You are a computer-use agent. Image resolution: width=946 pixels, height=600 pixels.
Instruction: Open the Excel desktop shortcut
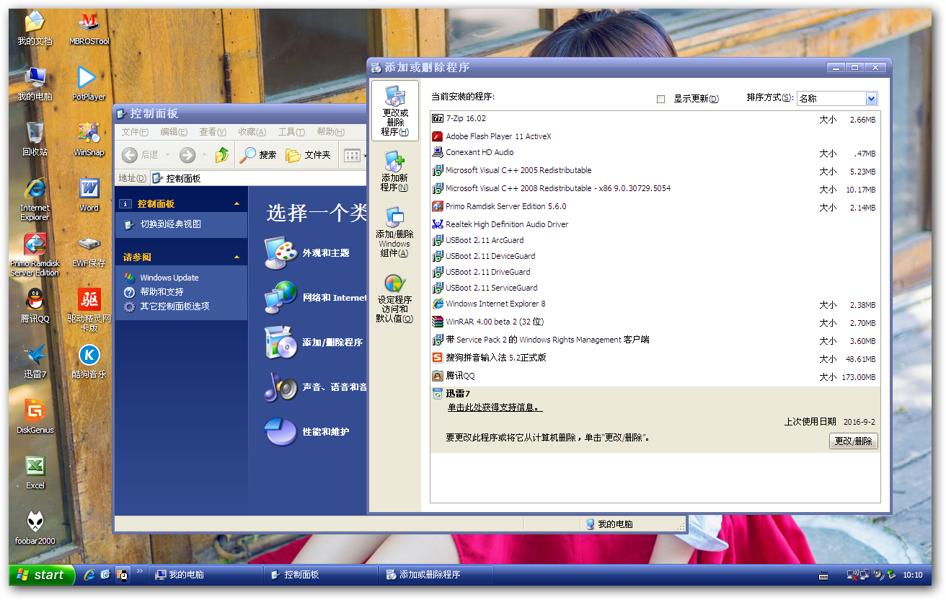coord(35,472)
